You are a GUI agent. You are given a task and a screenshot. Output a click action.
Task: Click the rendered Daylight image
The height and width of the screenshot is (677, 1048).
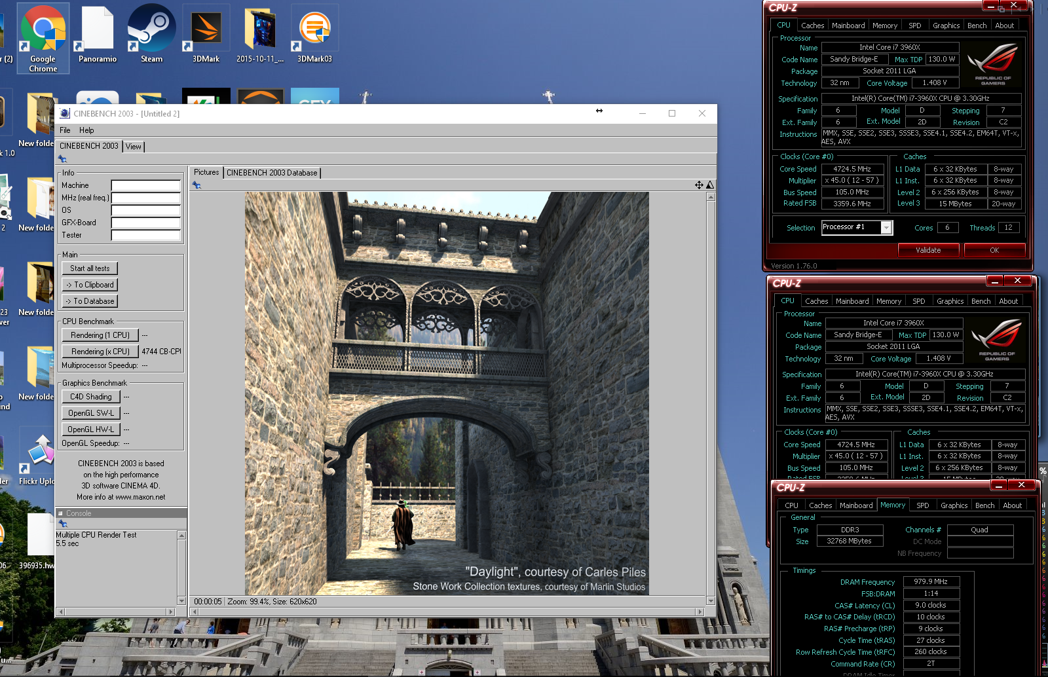[x=447, y=393]
